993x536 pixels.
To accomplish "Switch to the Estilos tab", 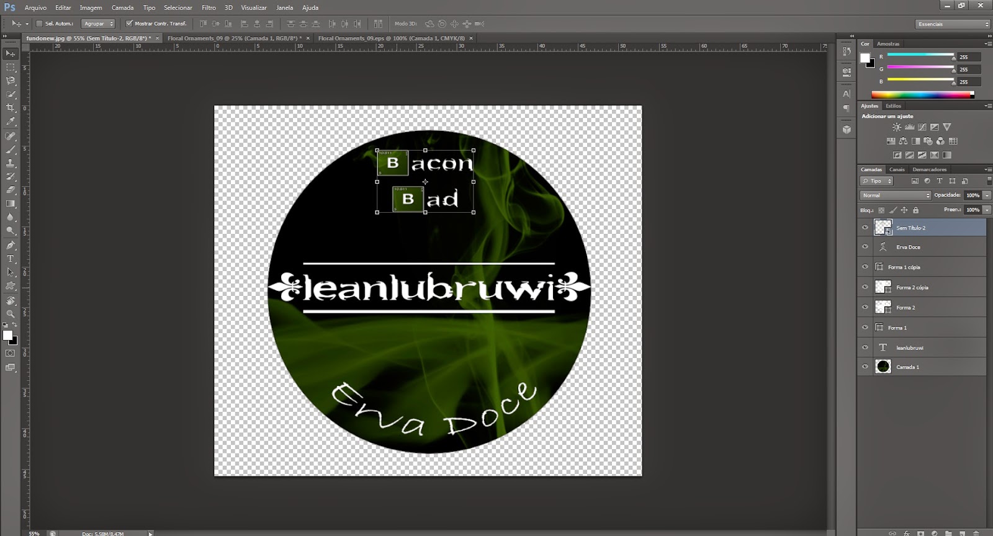I will [893, 106].
